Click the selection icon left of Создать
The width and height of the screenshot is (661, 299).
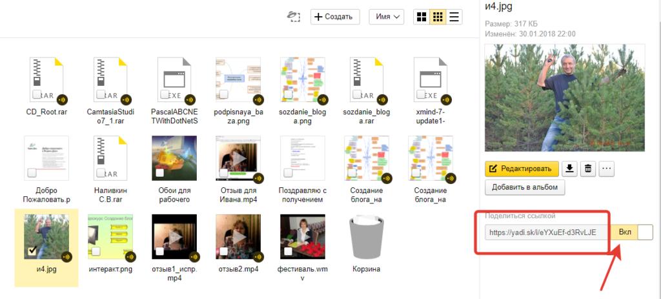(x=294, y=17)
